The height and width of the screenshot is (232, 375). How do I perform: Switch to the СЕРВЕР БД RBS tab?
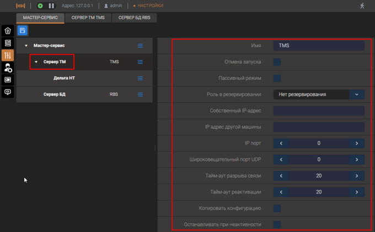click(134, 18)
